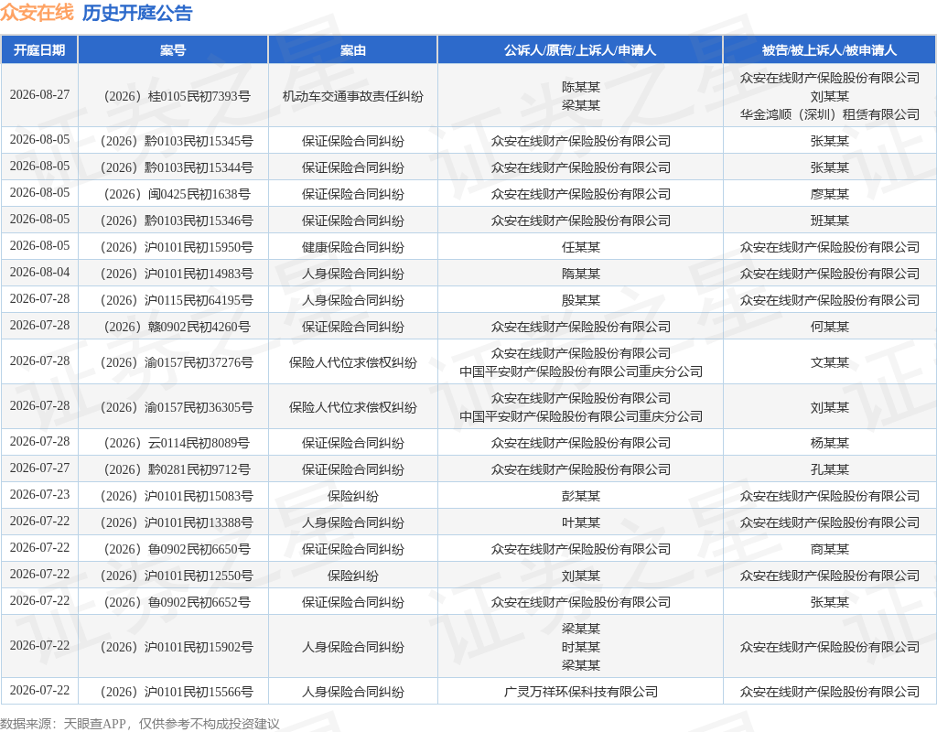Screen dimensions: 937x732
Task: Click the 被告/被上诉人/被申请人 column header
Action: [829, 50]
